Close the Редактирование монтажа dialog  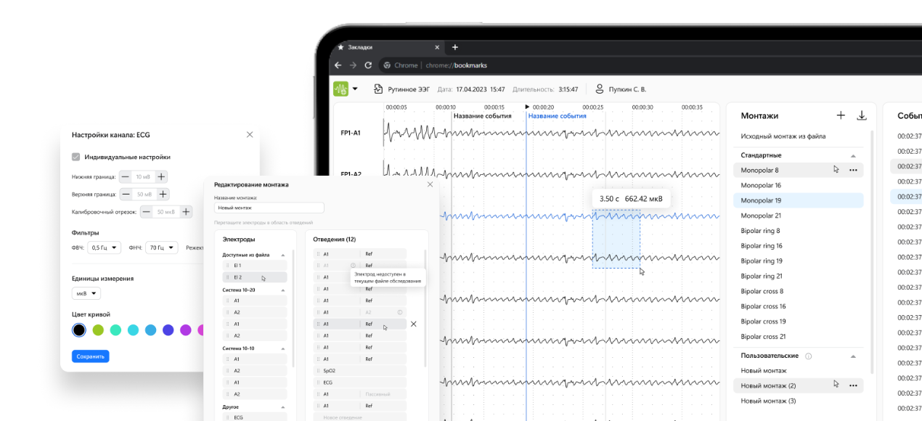[x=430, y=184]
